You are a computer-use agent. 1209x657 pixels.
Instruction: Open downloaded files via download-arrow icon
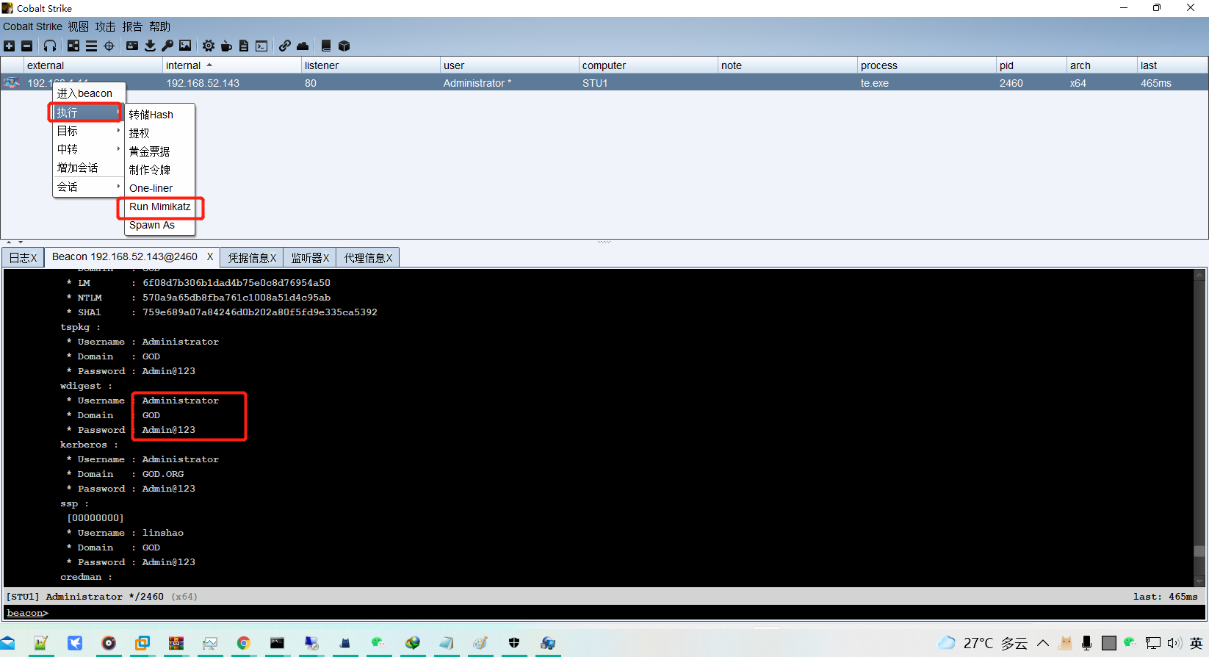pyautogui.click(x=150, y=46)
